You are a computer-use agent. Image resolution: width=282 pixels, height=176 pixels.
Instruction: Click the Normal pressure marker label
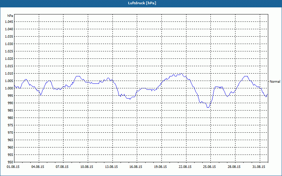pyautogui.click(x=275, y=82)
